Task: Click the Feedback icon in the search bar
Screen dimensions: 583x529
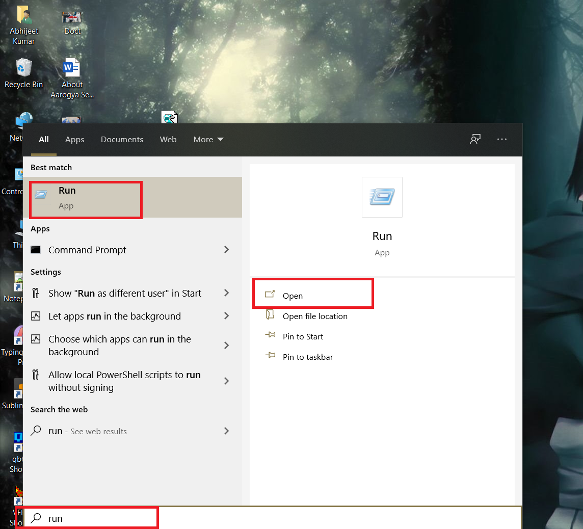Action: click(475, 139)
